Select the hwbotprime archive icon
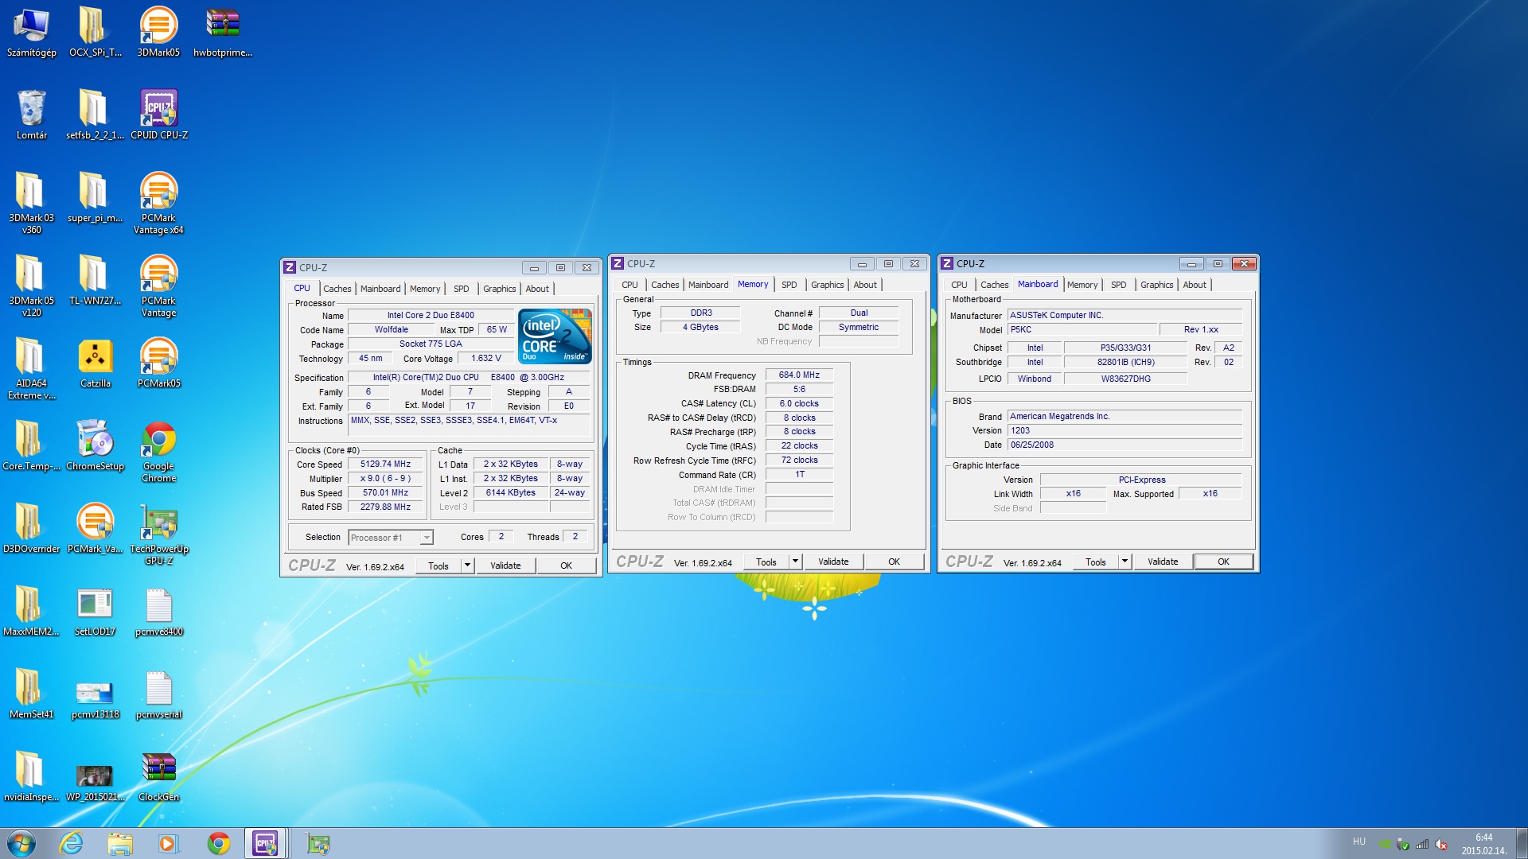This screenshot has width=1528, height=859. (x=223, y=32)
